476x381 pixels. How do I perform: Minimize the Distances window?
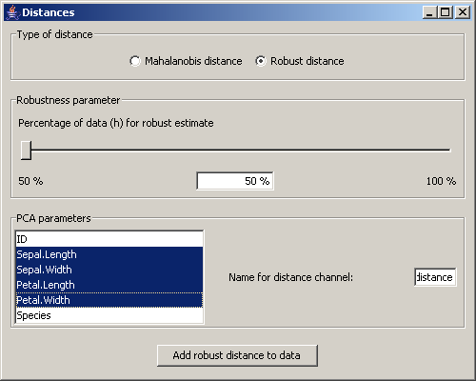point(429,12)
